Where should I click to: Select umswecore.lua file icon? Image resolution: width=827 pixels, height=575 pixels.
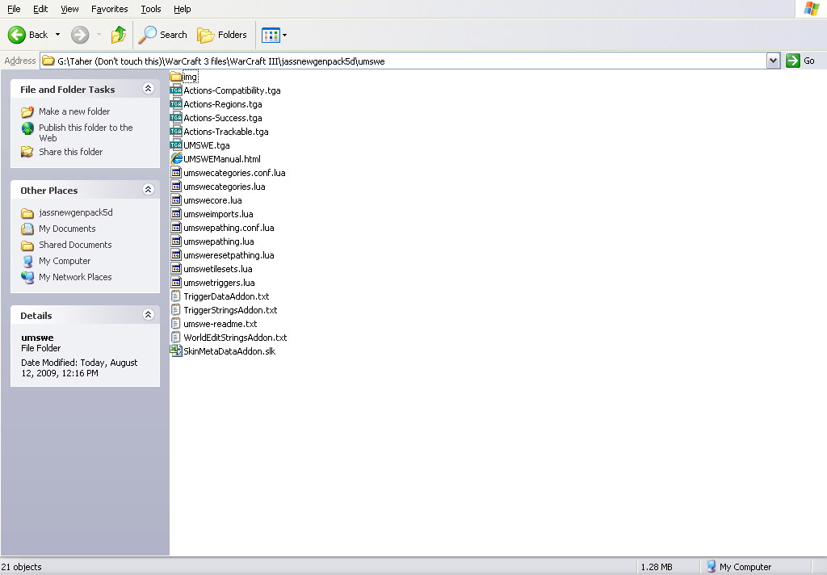(x=176, y=200)
